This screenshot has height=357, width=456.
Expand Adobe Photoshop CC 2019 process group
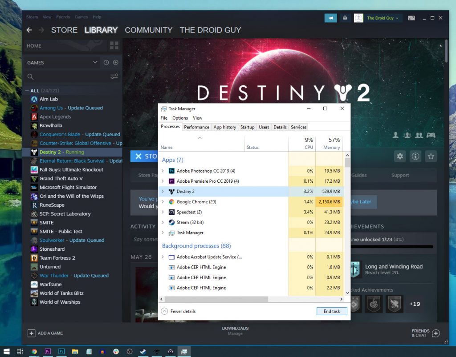pyautogui.click(x=163, y=171)
